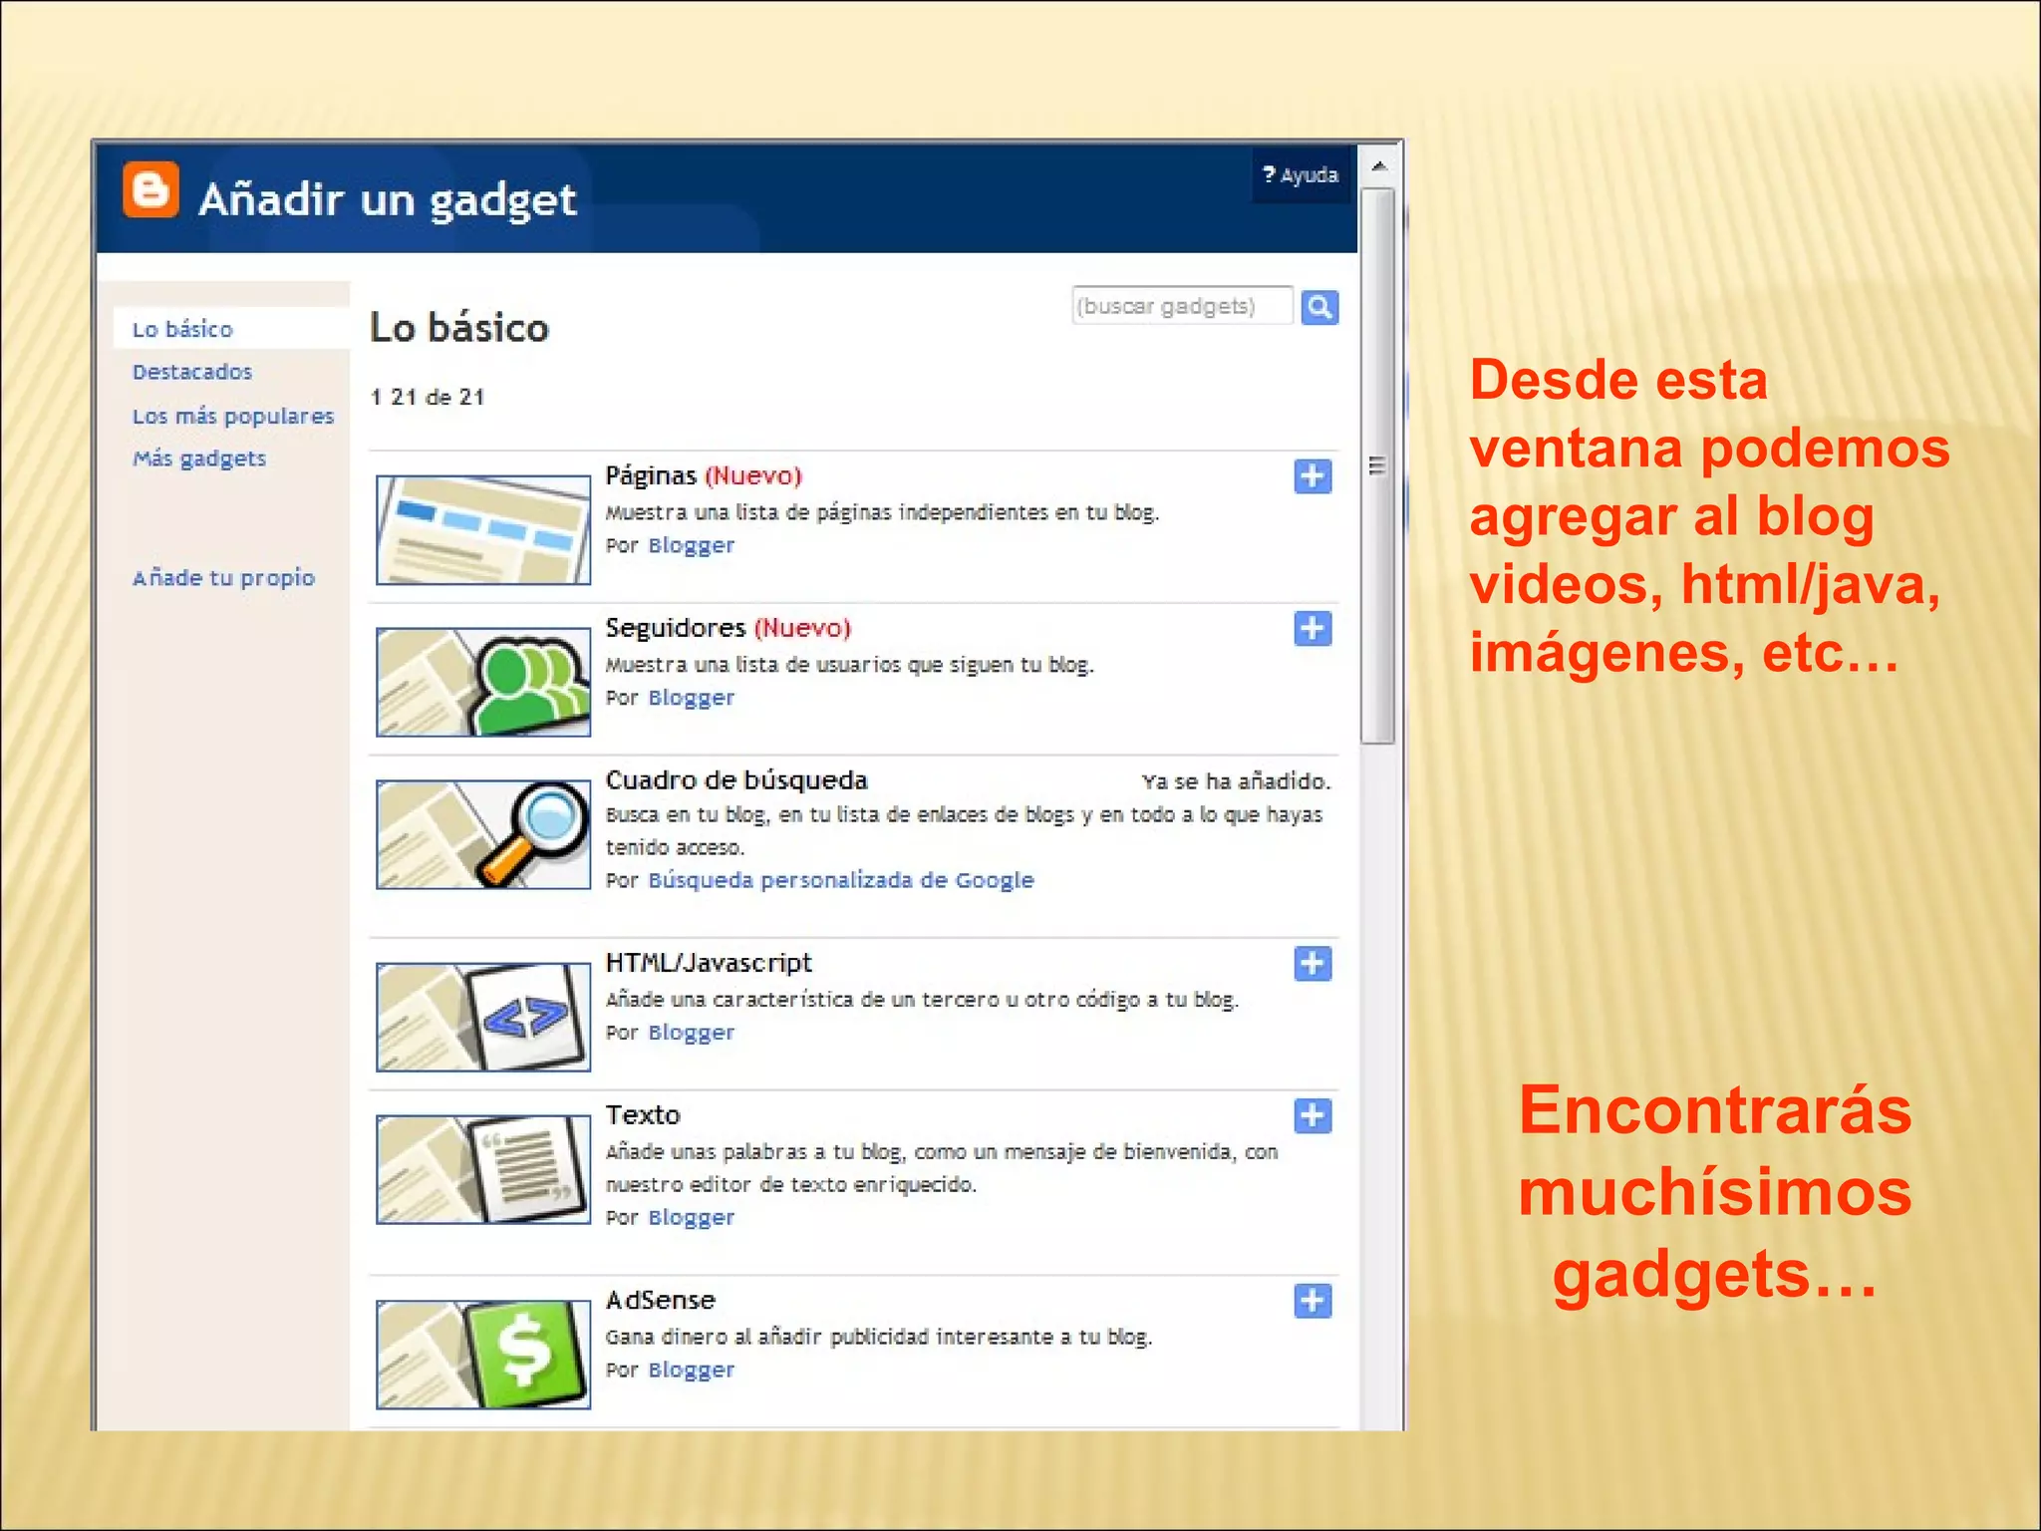Viewport: 2041px width, 1531px height.
Task: Click the AdSense gadget title
Action: [661, 1301]
